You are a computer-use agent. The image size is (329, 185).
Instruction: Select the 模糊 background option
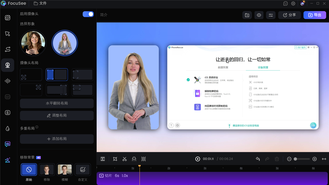pos(65,170)
